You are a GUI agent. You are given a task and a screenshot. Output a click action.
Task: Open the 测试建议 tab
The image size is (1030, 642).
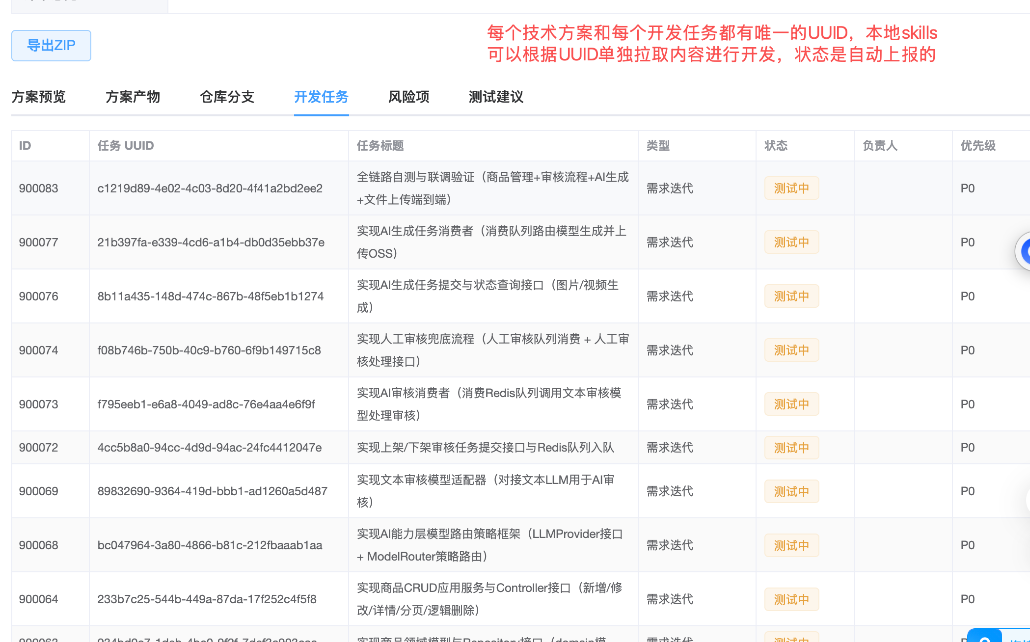coord(496,97)
